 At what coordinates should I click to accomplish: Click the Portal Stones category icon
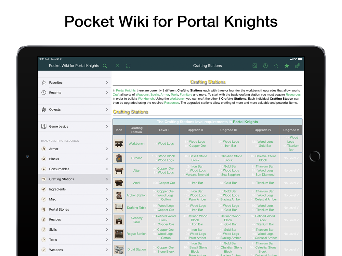(x=44, y=210)
